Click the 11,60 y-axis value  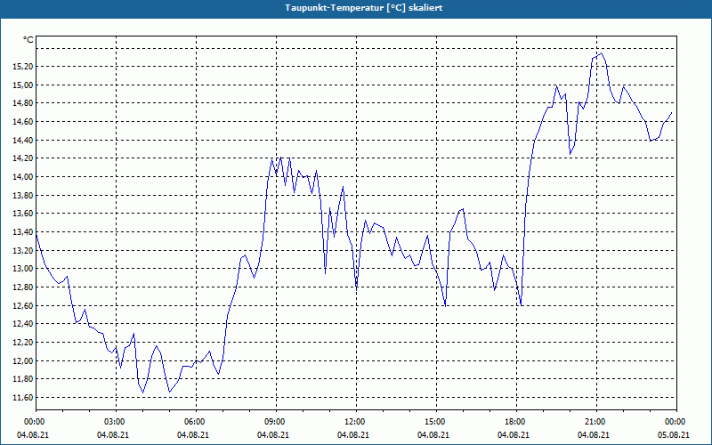(24, 398)
